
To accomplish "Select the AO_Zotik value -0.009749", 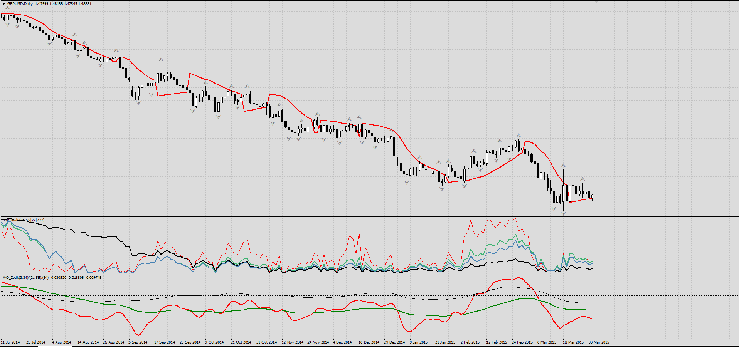I will click(93, 277).
